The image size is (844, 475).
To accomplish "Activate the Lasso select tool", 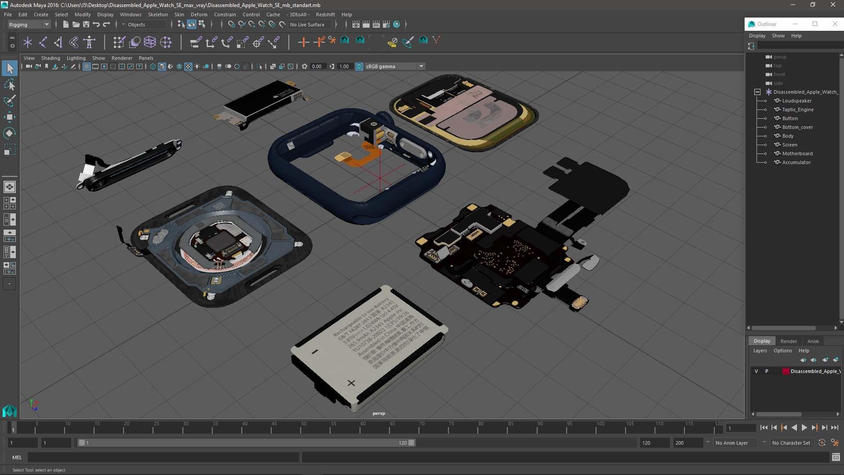I will coord(10,84).
